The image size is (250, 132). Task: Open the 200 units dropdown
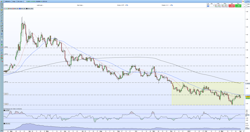tap(20, 1)
